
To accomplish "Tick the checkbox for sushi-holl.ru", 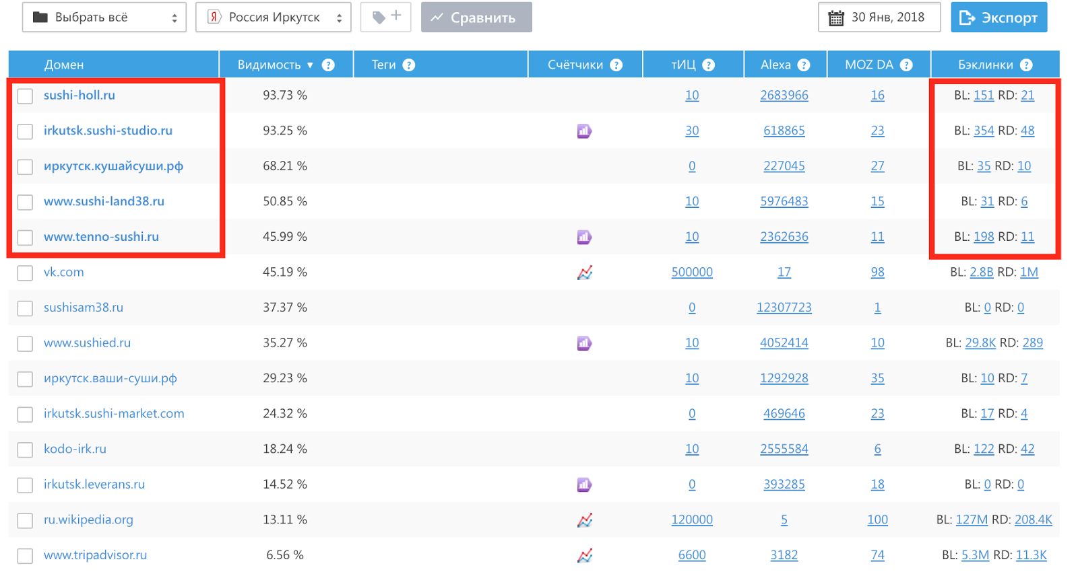I will click(x=25, y=96).
